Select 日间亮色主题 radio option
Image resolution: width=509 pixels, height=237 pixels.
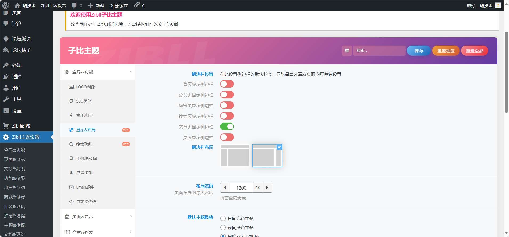click(223, 219)
